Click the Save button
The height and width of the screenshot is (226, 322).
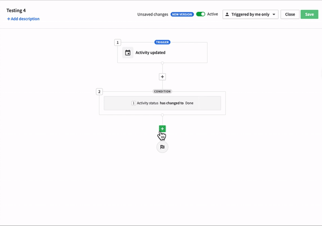tap(309, 14)
